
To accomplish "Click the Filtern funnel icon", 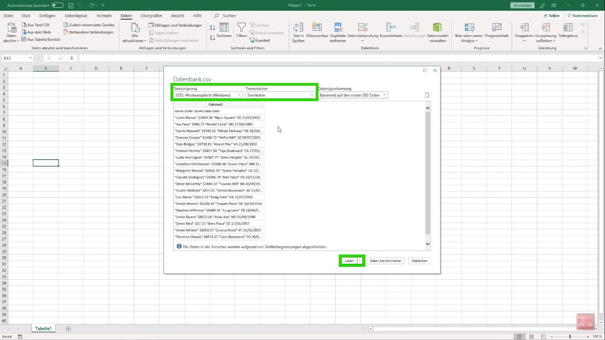I will point(242,28).
